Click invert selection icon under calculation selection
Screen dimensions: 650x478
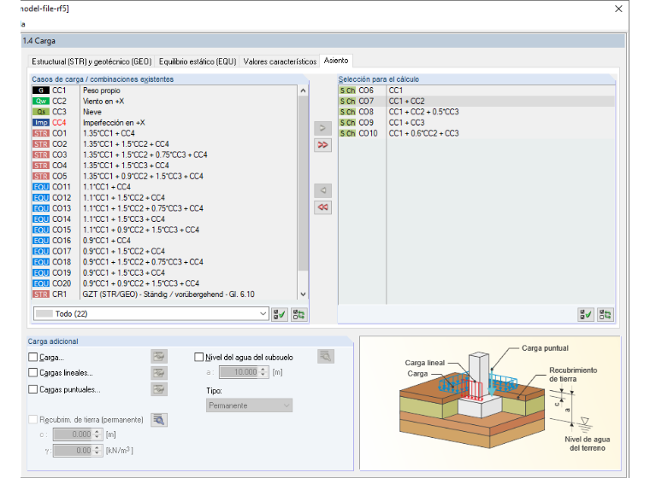pyautogui.click(x=606, y=314)
